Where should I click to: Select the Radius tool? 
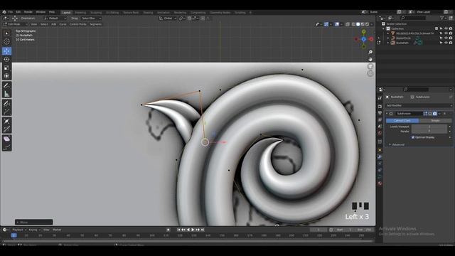[6, 121]
